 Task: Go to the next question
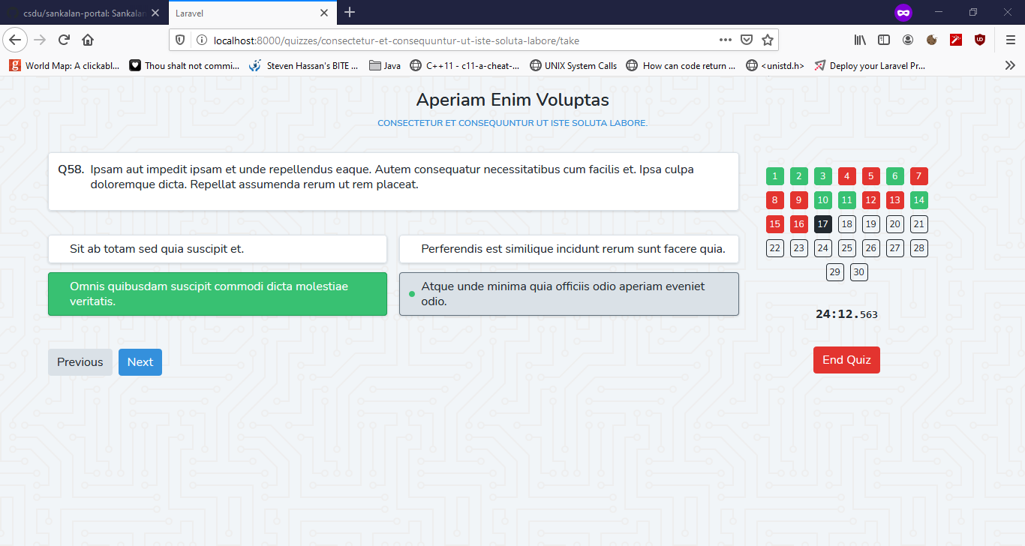[x=140, y=362]
